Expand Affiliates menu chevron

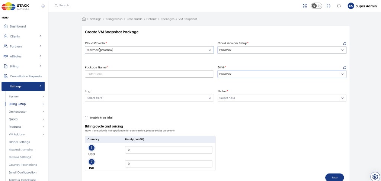[40, 56]
